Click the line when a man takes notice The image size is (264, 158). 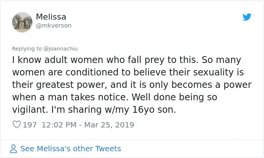[115, 97]
